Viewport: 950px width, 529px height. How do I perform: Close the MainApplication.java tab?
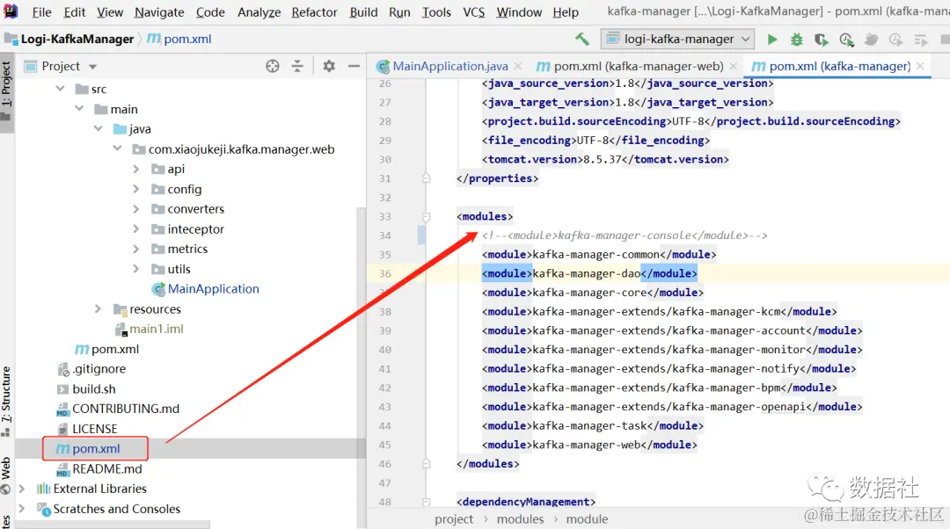(x=518, y=66)
